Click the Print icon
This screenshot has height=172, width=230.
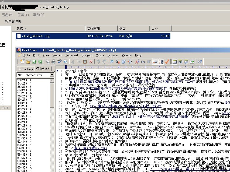(54, 62)
